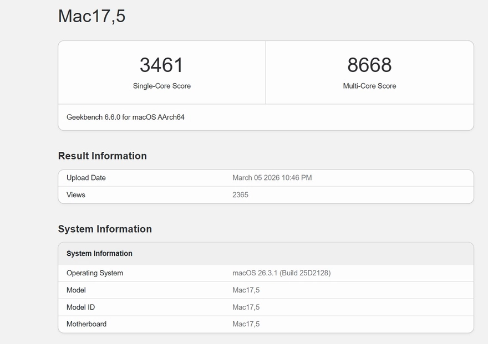Select the Model ID row label
The image size is (488, 344).
80,307
